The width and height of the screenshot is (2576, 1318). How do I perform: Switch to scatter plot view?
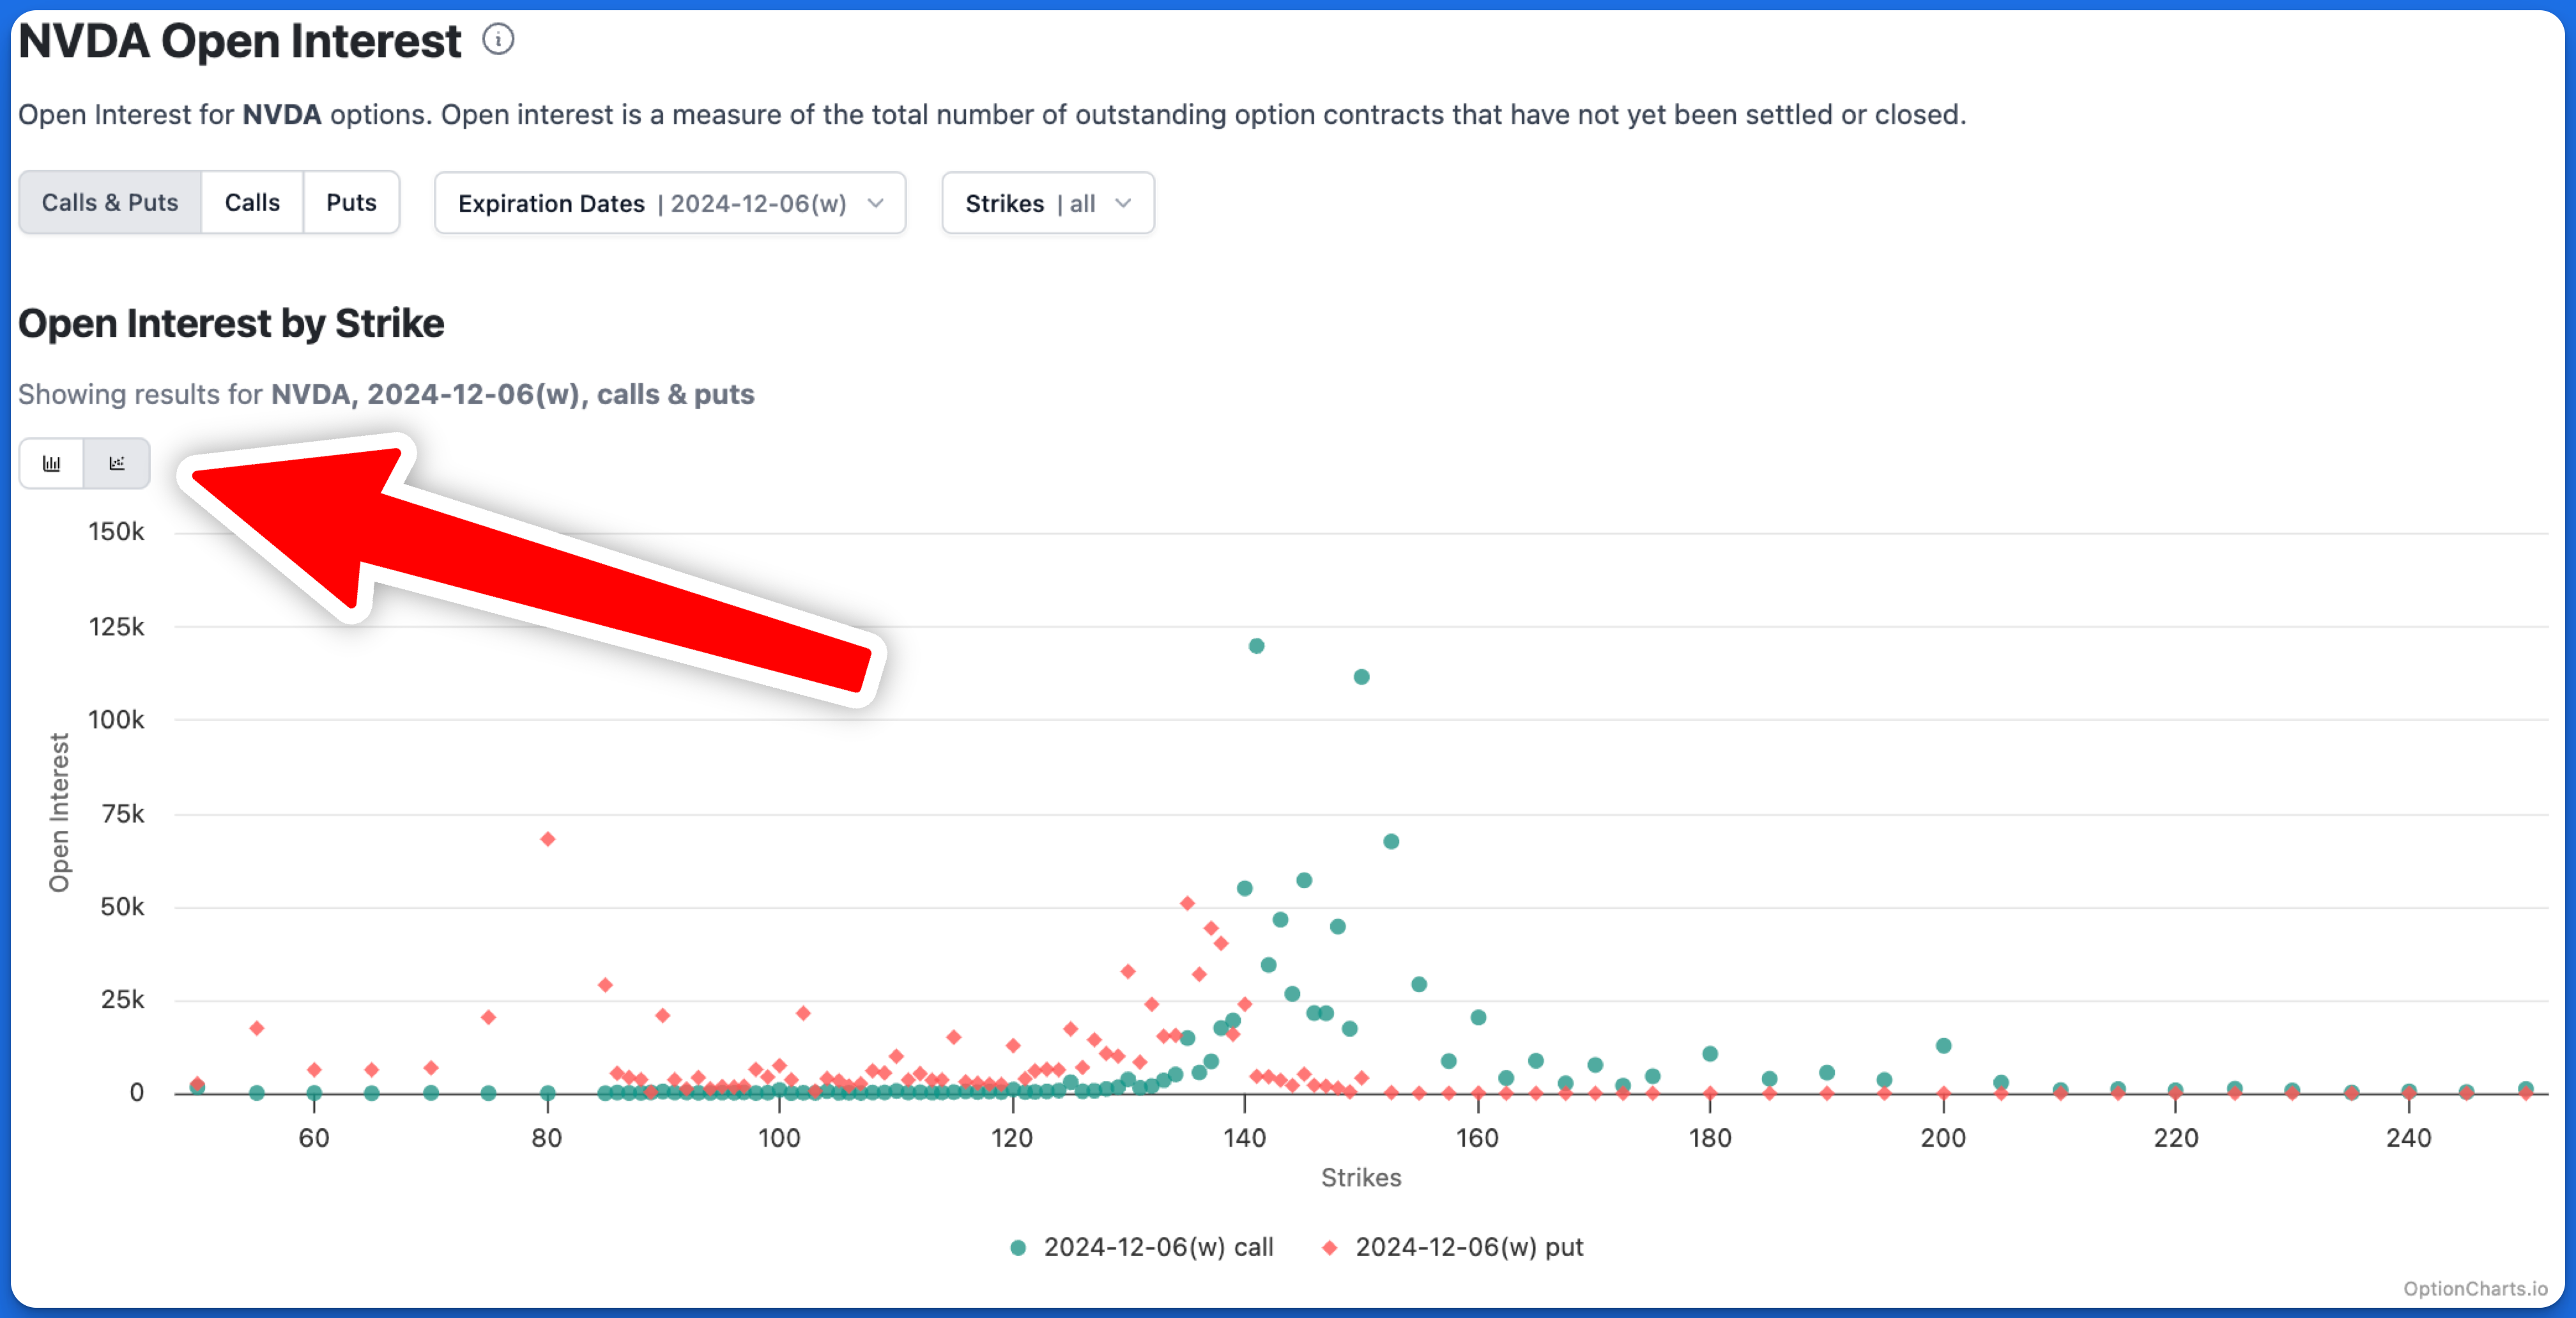[x=117, y=463]
